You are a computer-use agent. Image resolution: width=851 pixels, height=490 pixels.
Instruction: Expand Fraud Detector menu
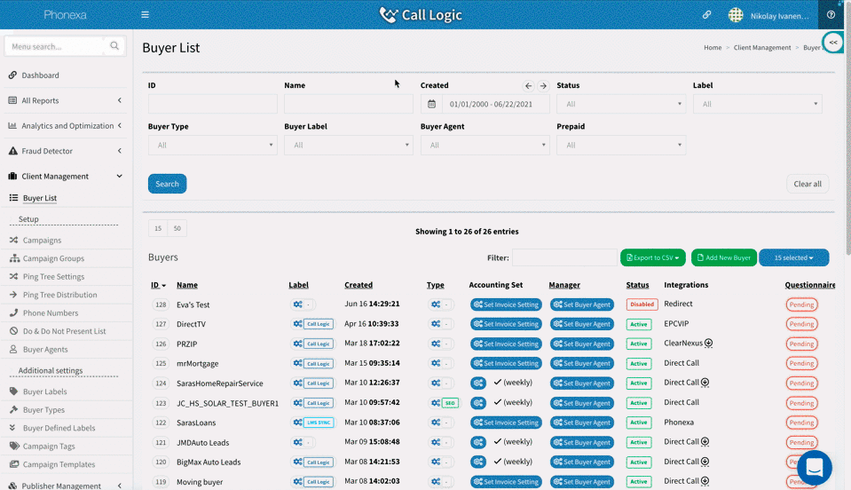click(x=65, y=151)
